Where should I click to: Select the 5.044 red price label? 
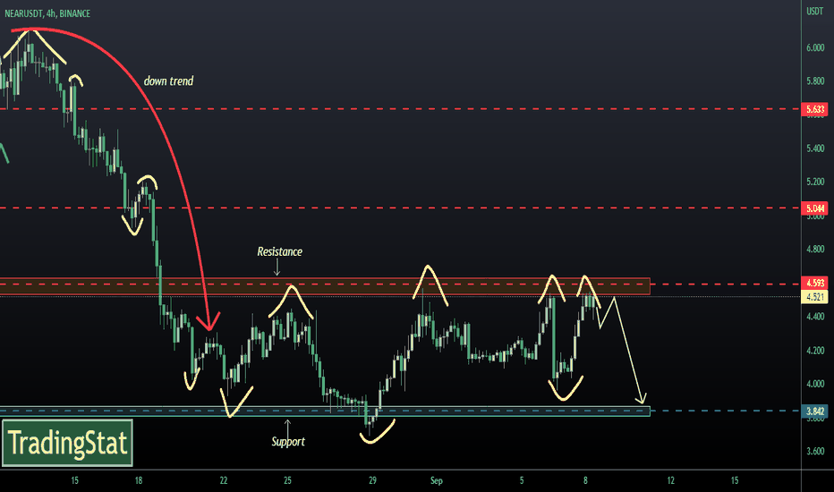click(x=815, y=208)
